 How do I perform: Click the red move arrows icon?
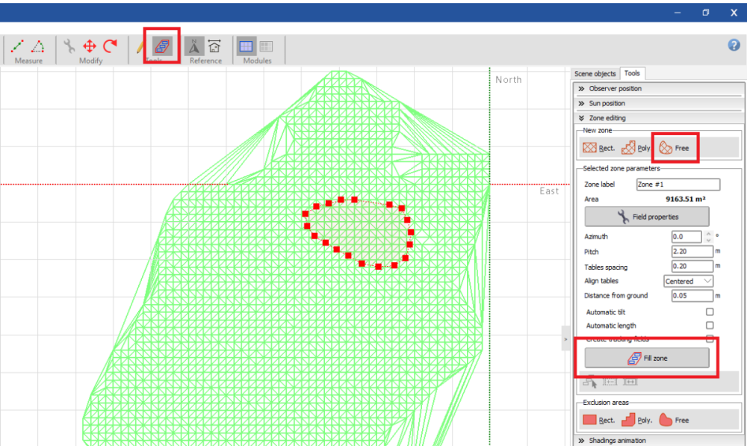pos(90,46)
